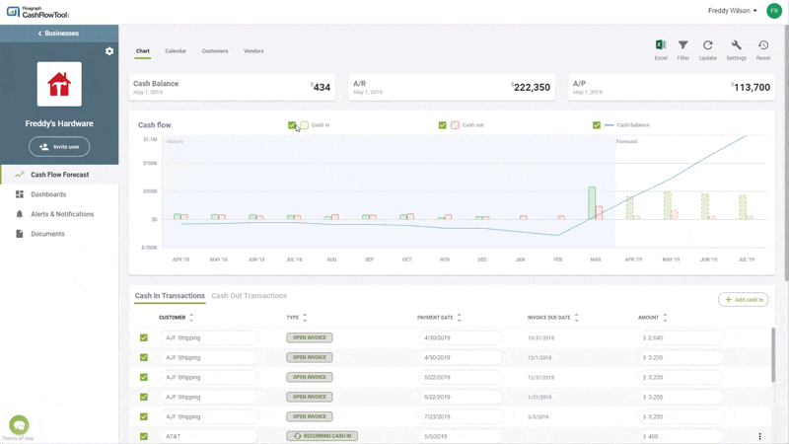Open Terms of use link
Image resolution: width=789 pixels, height=444 pixels.
click(18, 438)
